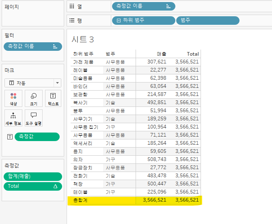Click the sales value 225,096
Image resolution: width=272 pixels, height=224 pixels.
pyautogui.click(x=157, y=192)
